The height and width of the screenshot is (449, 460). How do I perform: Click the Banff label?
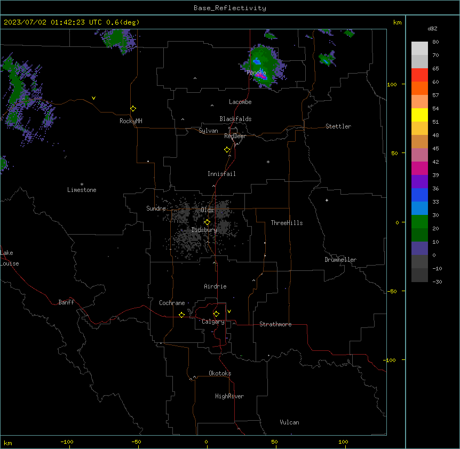pyautogui.click(x=66, y=302)
